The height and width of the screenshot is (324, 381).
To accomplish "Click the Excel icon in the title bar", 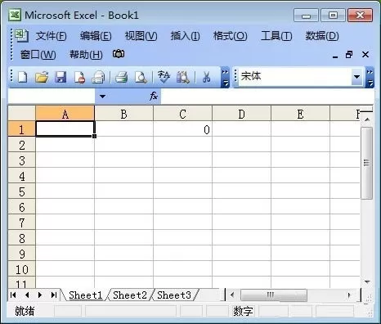I will pyautogui.click(x=15, y=15).
